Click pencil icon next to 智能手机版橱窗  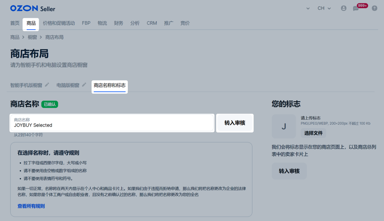47,85
